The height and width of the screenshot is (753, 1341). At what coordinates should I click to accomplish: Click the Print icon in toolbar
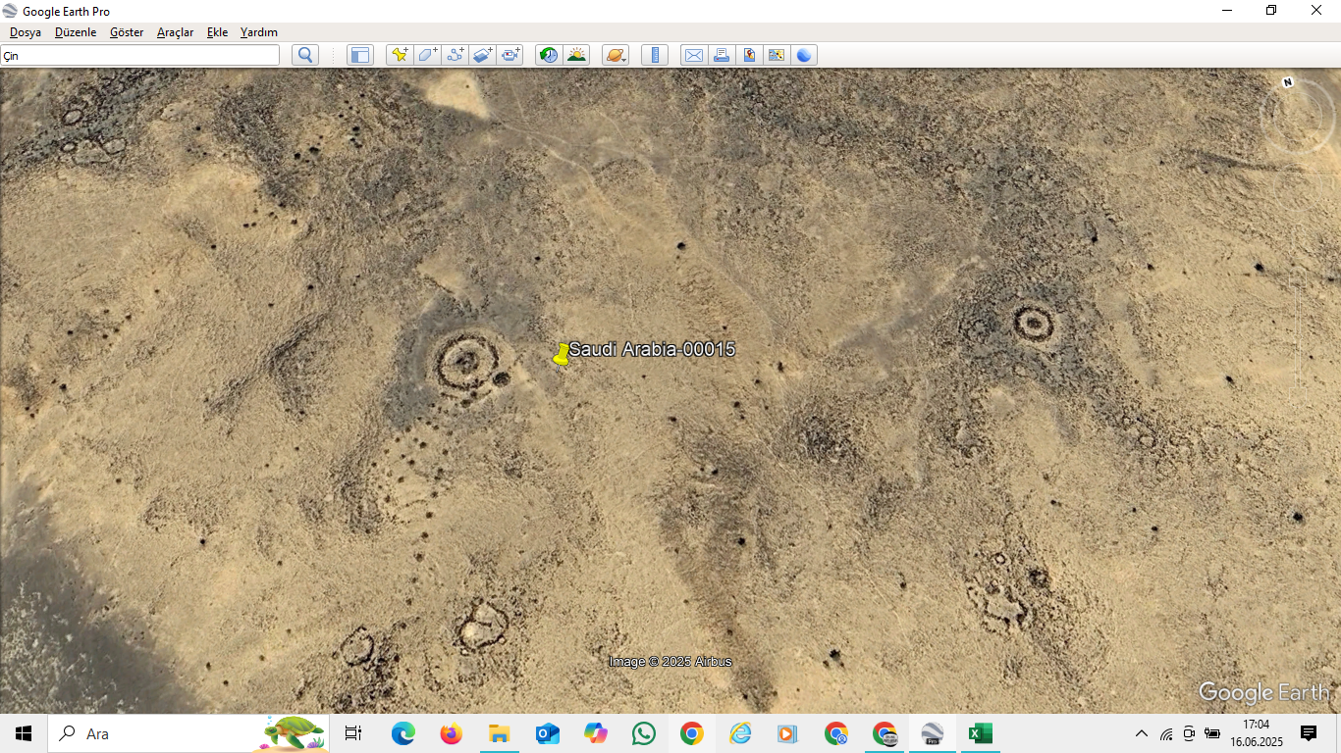(722, 55)
